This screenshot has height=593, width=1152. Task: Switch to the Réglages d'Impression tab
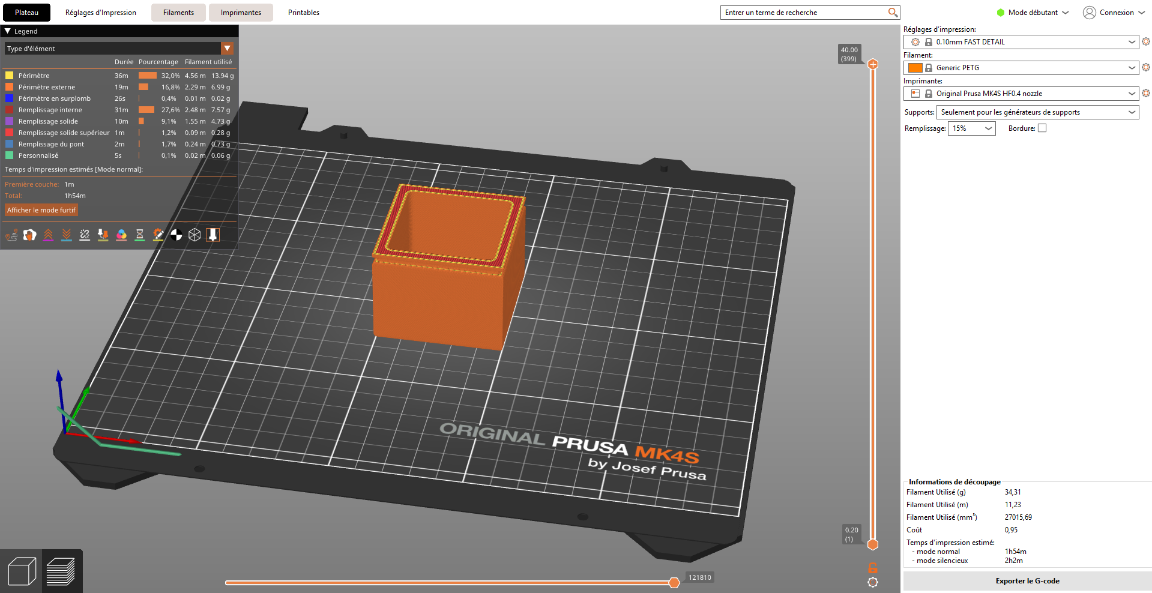tap(101, 13)
